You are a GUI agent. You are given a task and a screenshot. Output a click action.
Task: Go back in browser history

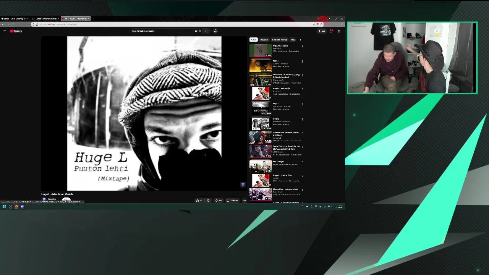point(3,24)
